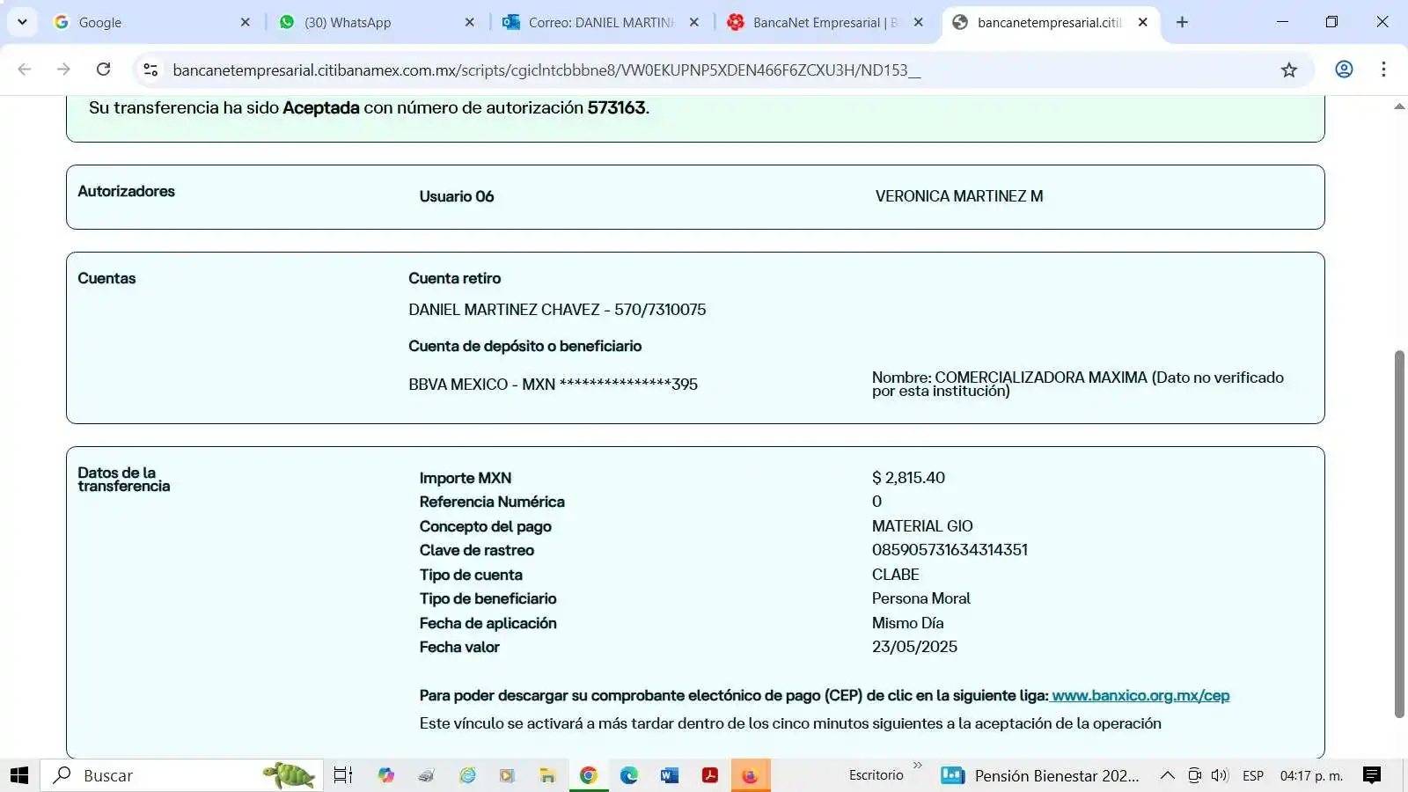Open the Chrome three-dot menu
Image resolution: width=1408 pixels, height=792 pixels.
[x=1383, y=70]
